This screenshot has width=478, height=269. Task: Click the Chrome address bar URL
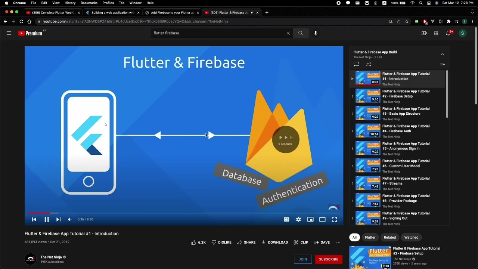point(136,22)
